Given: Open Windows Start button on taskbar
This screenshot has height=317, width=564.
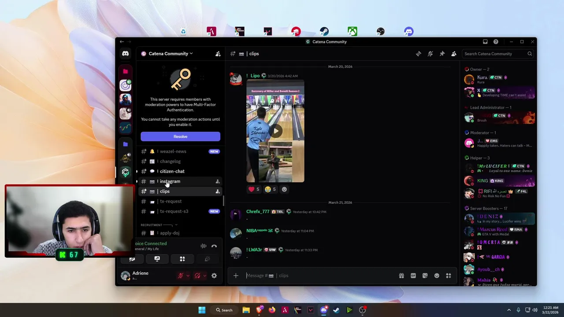Looking at the screenshot, I should [202, 310].
